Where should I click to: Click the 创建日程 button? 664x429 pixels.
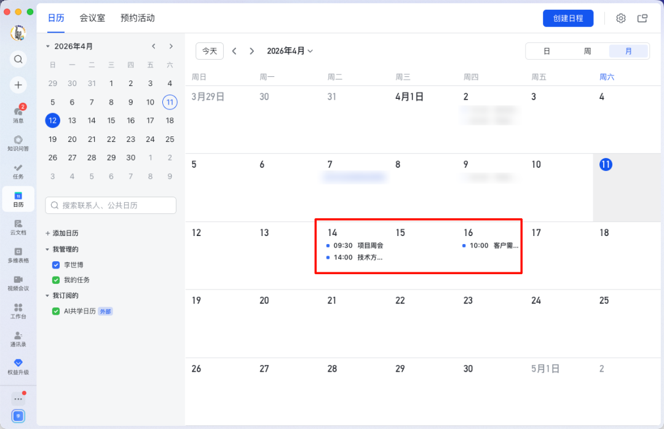[x=568, y=18]
